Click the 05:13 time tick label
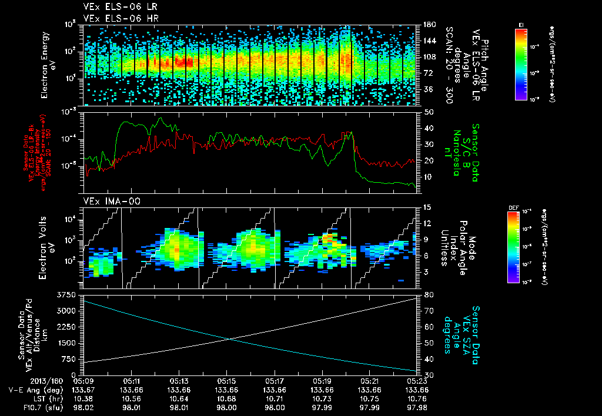 179,382
